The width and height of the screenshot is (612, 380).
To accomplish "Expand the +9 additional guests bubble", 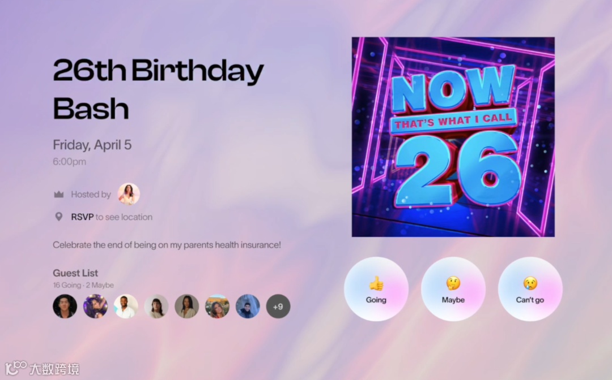I will click(278, 306).
